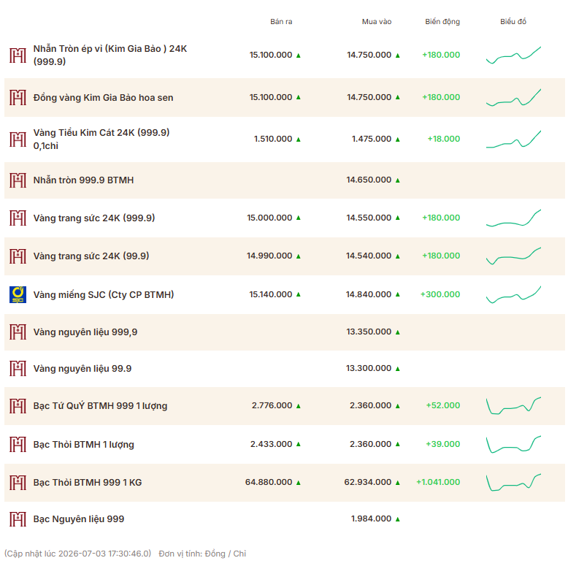The height and width of the screenshot is (566, 568).
Task: Click the logo beside Bạc Thỏi BTMH 1 lượng
Action: coord(18,444)
